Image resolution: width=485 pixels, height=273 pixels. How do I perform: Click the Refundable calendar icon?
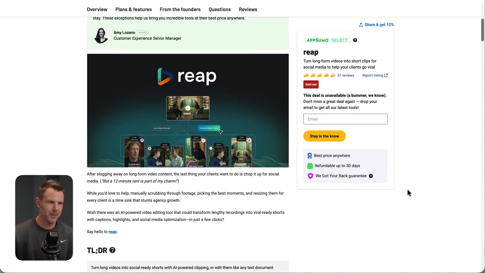tap(310, 166)
